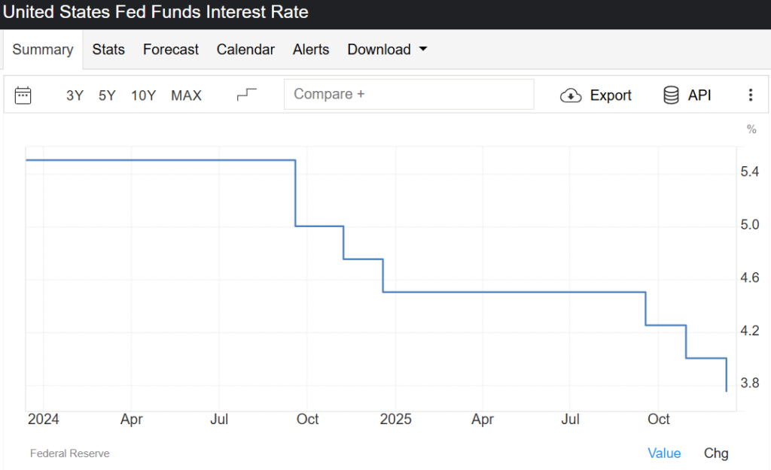The image size is (771, 470).
Task: Select the Summary tab
Action: [x=43, y=50]
